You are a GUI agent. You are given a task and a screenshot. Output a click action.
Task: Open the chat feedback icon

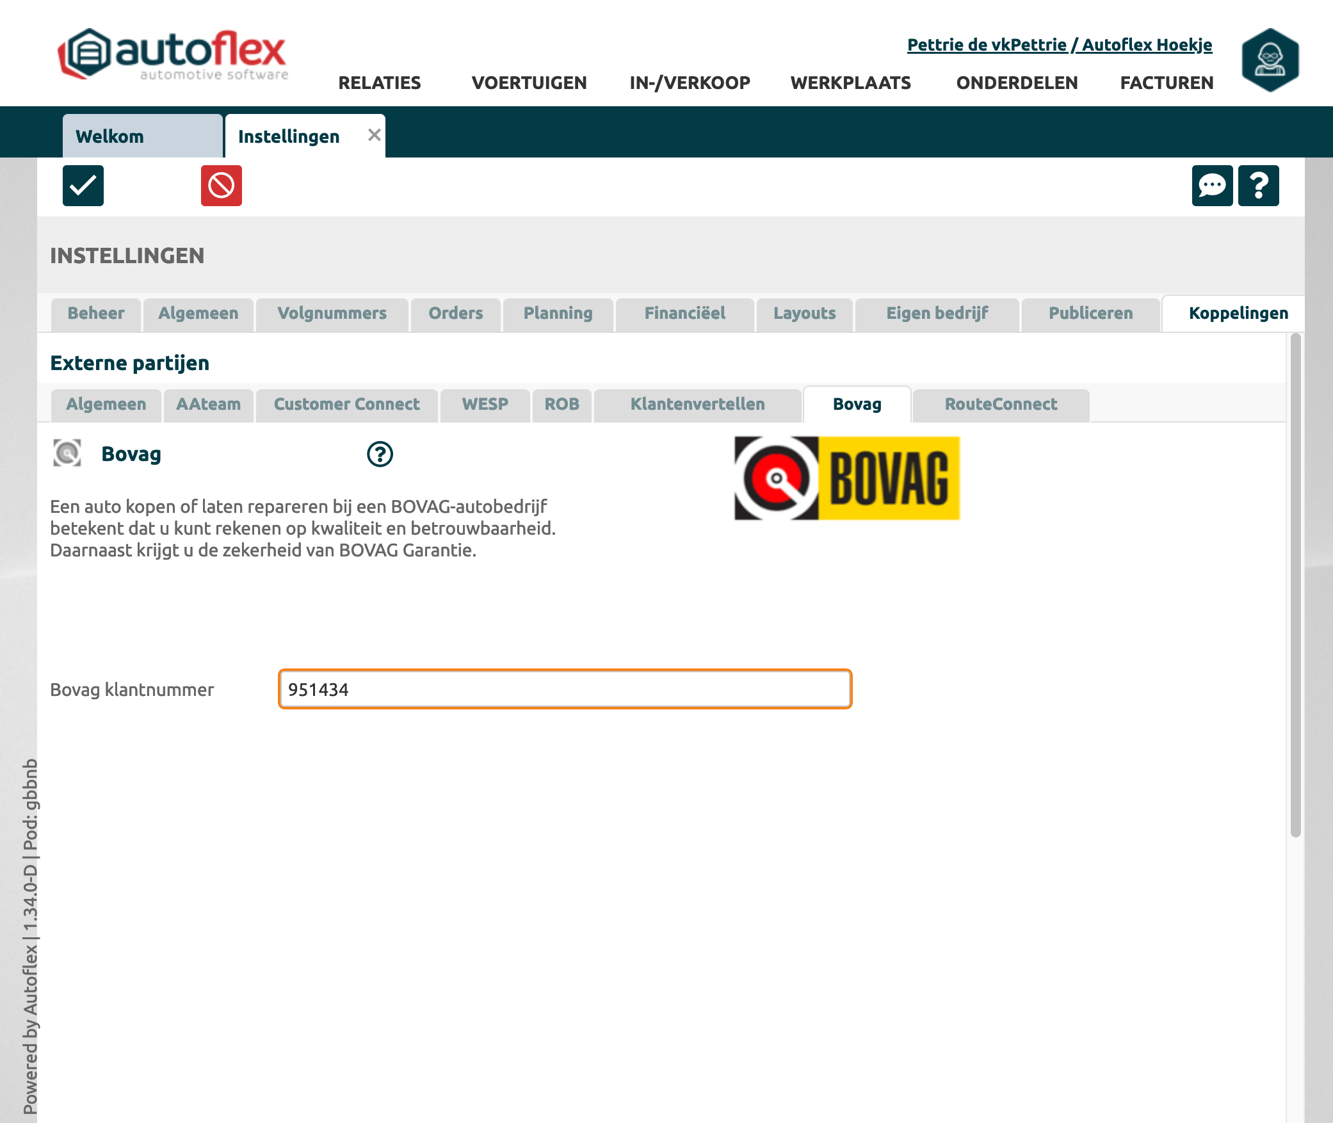tap(1212, 186)
